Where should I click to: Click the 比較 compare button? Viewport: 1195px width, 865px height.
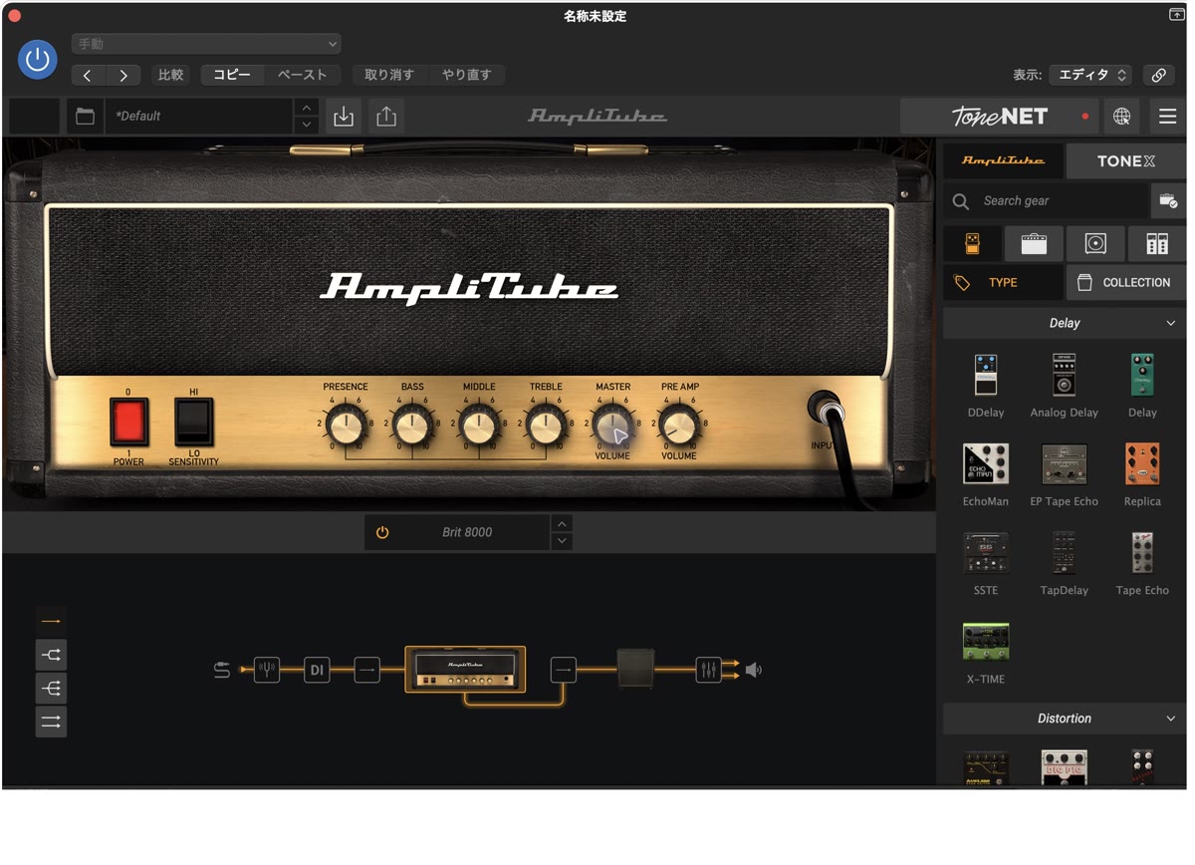pyautogui.click(x=171, y=75)
